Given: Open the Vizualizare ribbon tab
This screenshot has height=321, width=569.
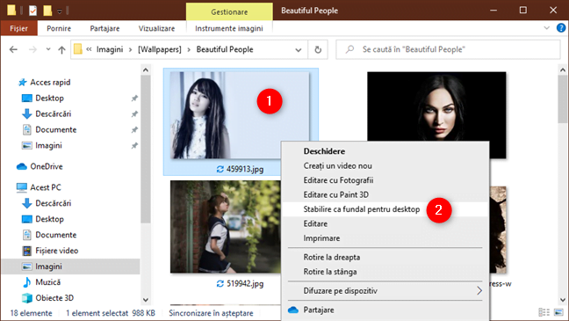Looking at the screenshot, I should (x=156, y=28).
